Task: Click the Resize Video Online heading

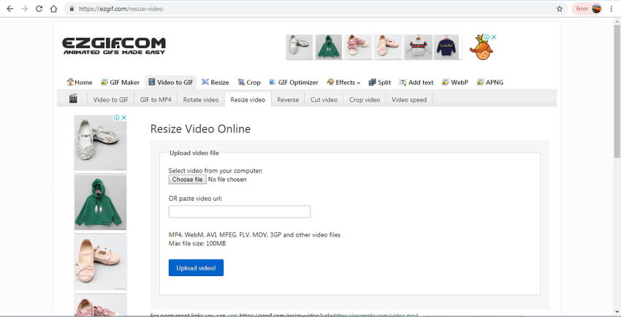Action: tap(200, 129)
